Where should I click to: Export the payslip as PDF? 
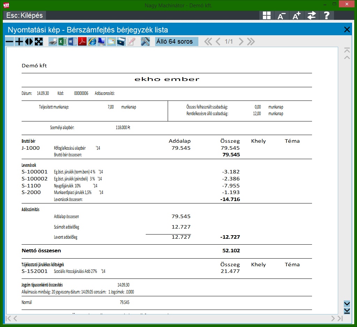point(82,42)
